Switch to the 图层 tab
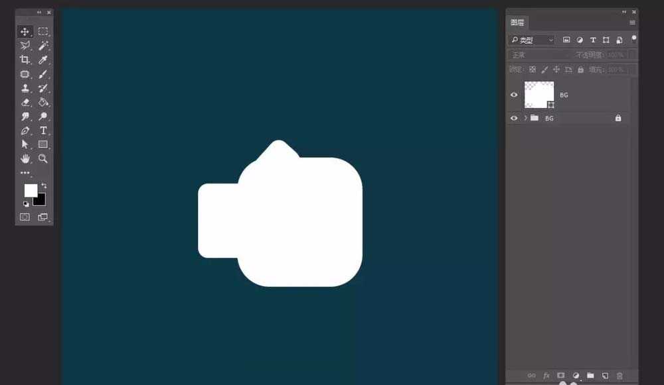 (517, 23)
